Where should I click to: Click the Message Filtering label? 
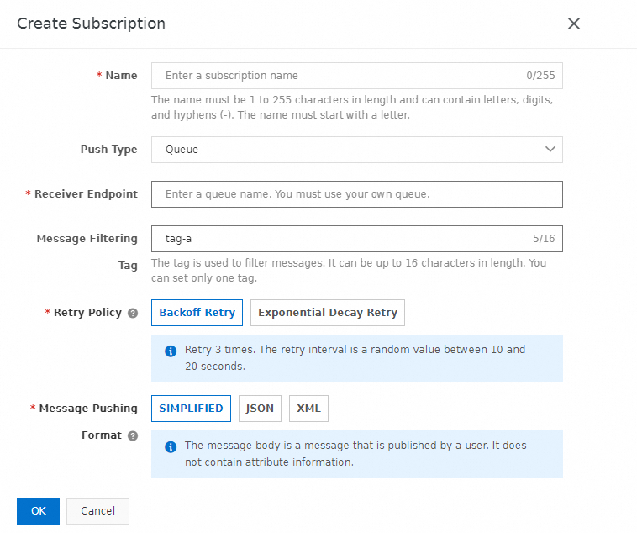[87, 238]
